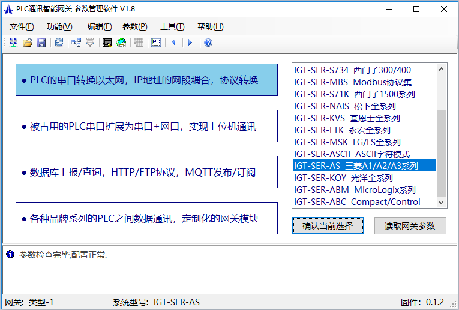This screenshot has width=459, height=310.
Task: Click the network tree structure icon
Action: point(76,43)
